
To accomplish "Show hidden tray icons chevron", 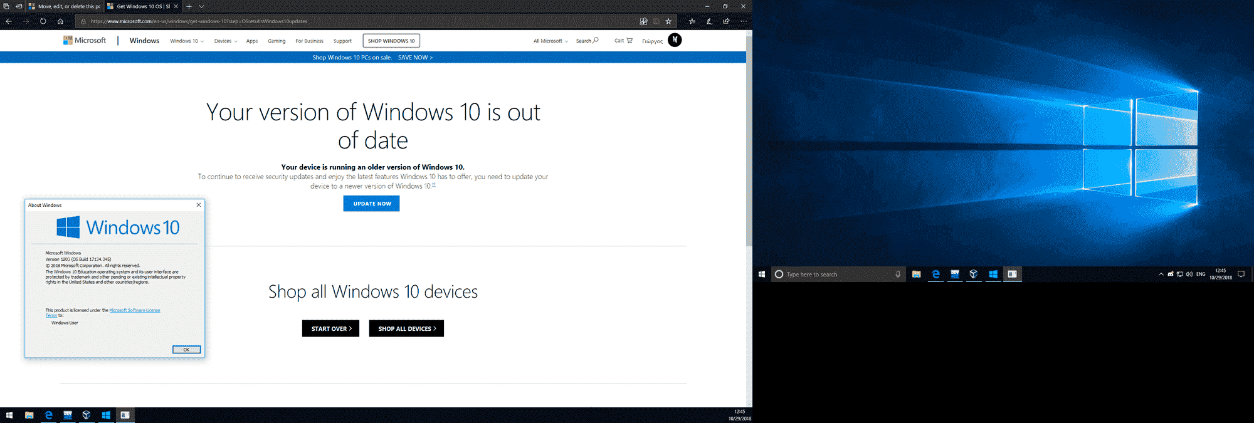I will point(1161,274).
